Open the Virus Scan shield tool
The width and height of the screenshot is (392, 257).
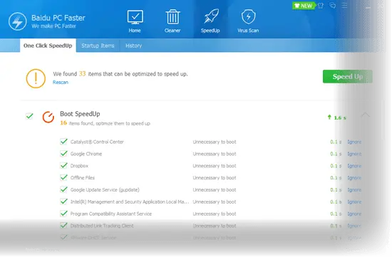[x=248, y=21]
